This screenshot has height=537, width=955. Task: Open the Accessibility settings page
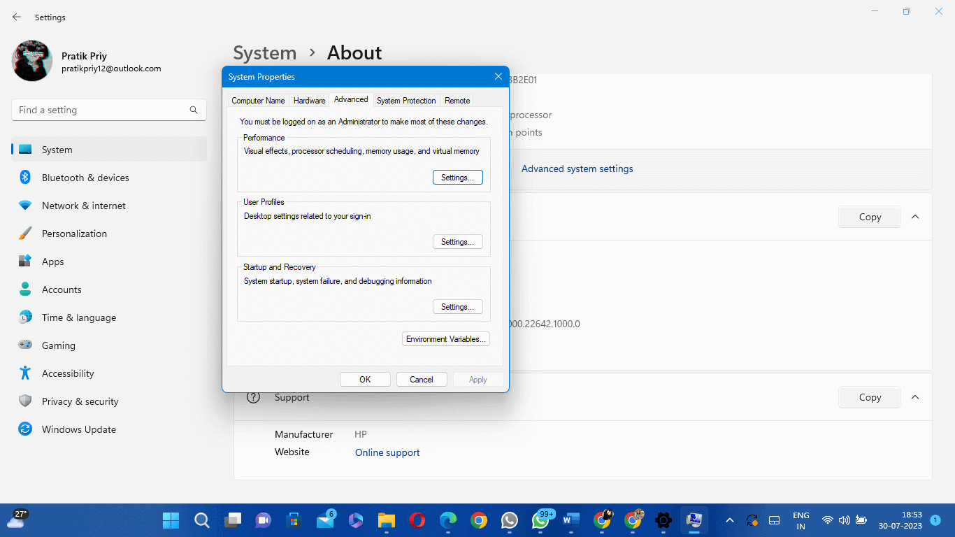(x=67, y=373)
